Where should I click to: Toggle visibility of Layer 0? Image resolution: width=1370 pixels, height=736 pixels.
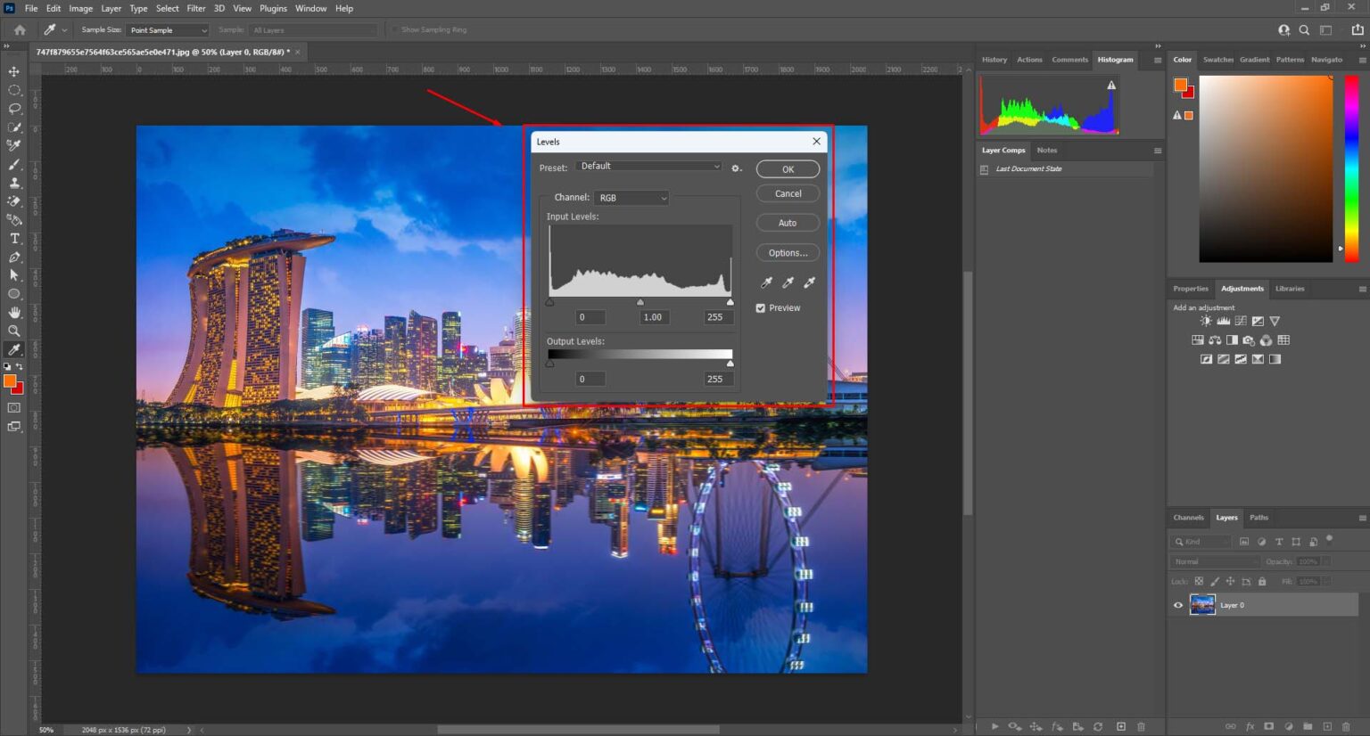(1177, 604)
